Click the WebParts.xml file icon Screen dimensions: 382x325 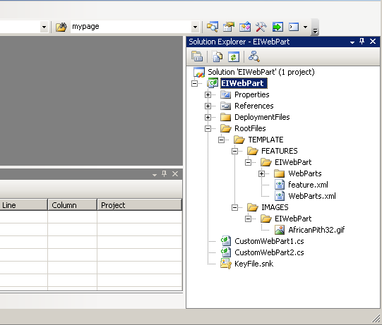click(280, 196)
